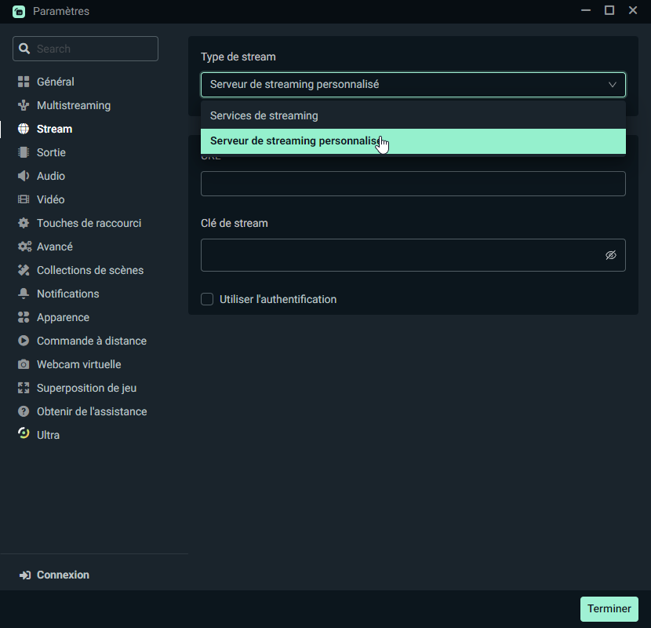This screenshot has width=651, height=628.
Task: Open the Général settings section
Action: tap(56, 82)
